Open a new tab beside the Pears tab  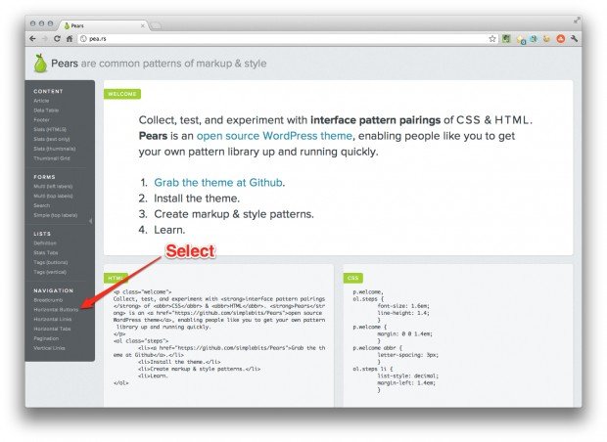coord(156,25)
